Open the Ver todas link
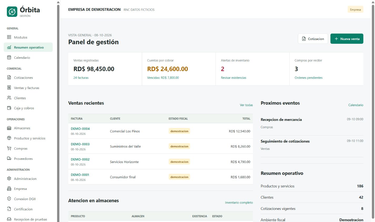 [x=246, y=105]
